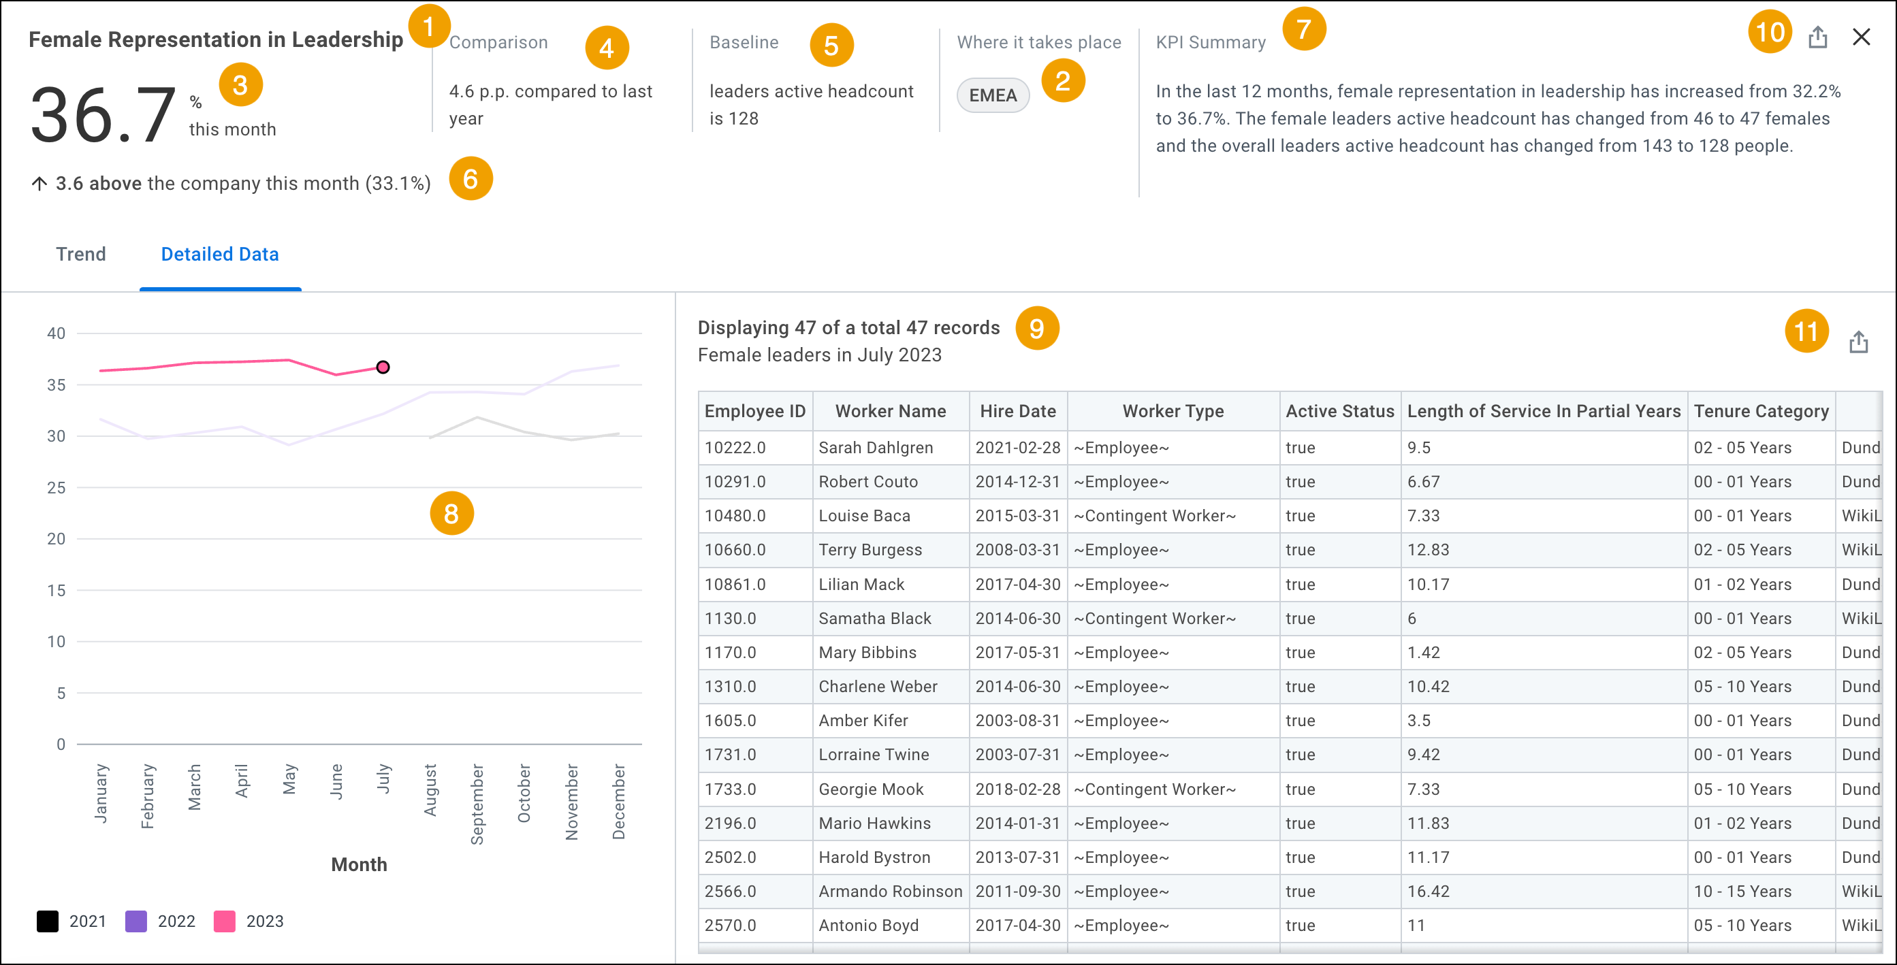The image size is (1897, 965).
Task: Sort by the Employee ID column header
Action: [755, 411]
